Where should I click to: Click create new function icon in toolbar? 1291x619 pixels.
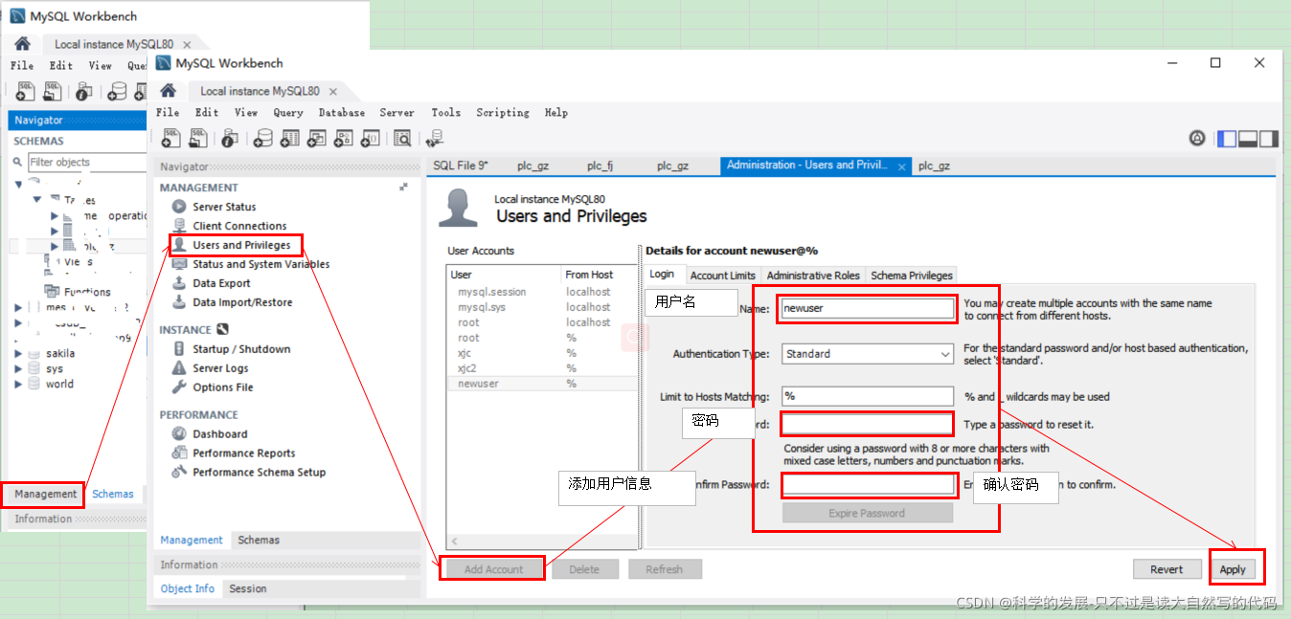(x=371, y=139)
